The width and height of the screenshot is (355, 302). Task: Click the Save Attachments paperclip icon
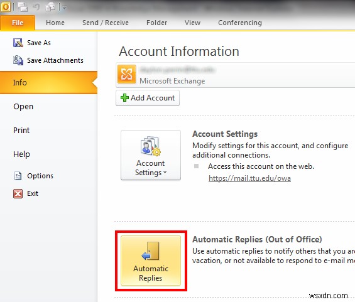(x=18, y=60)
